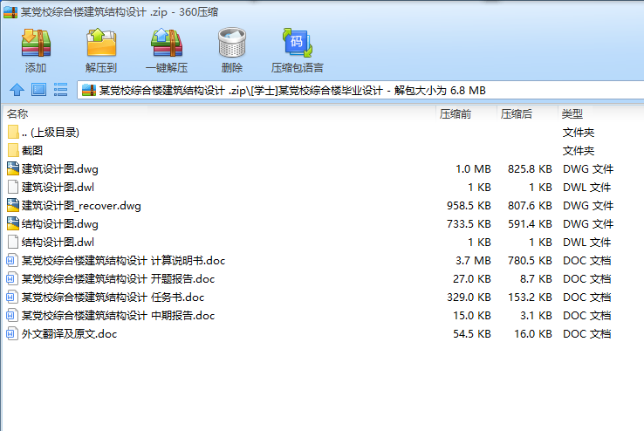Click the 删除 (Delete) trash icon
644x431 pixels.
point(231,42)
